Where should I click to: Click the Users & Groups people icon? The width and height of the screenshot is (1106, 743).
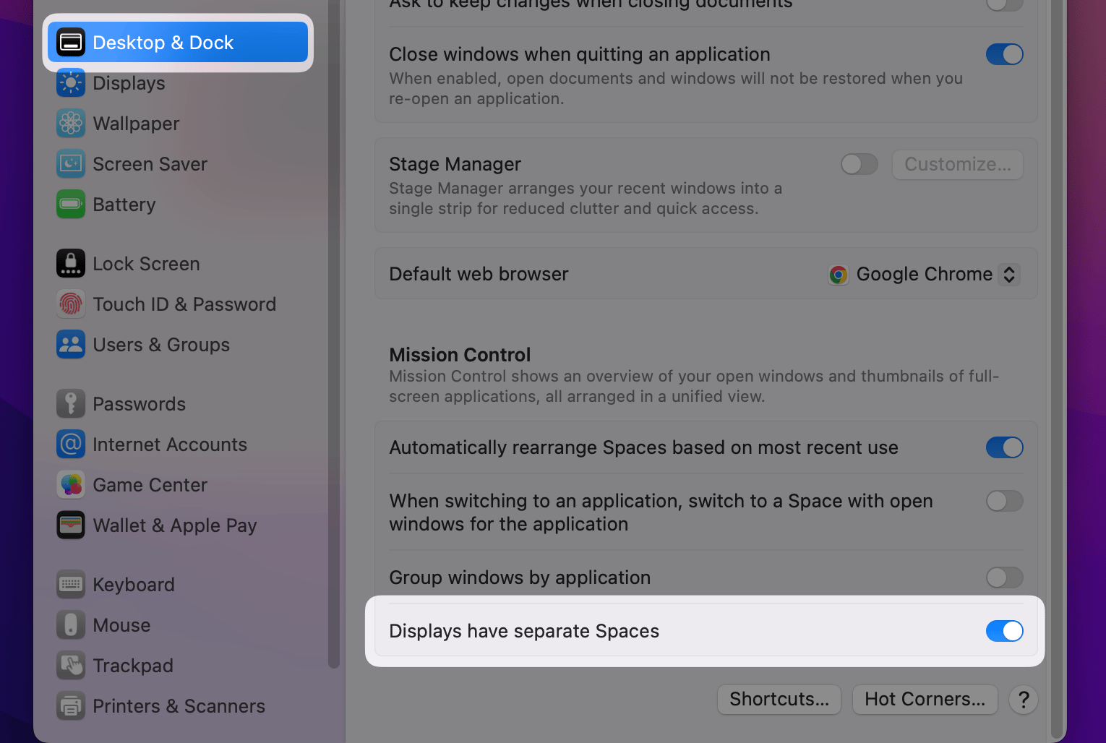click(71, 345)
